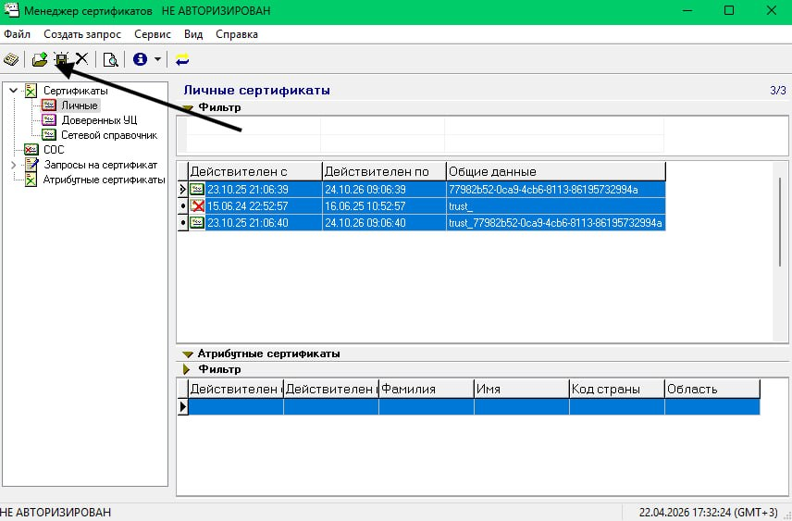Collapse the Атрибутные сертификаты panel triangle
792x521 pixels.
coord(189,354)
